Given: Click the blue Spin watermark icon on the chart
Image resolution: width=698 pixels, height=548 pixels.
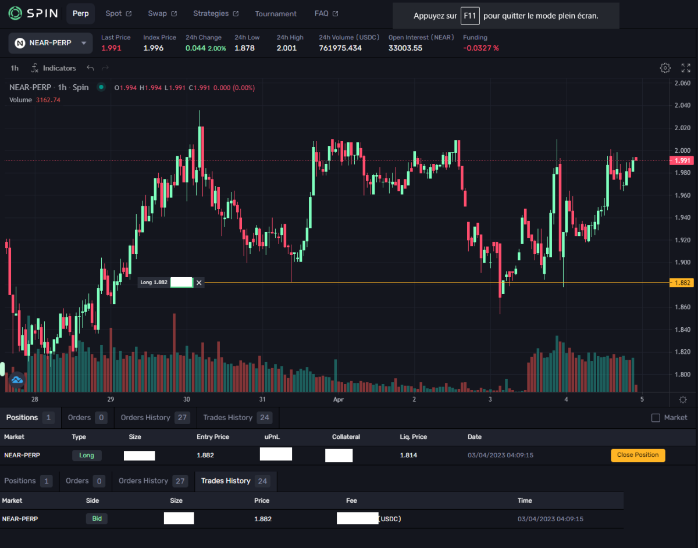Looking at the screenshot, I should (16, 379).
